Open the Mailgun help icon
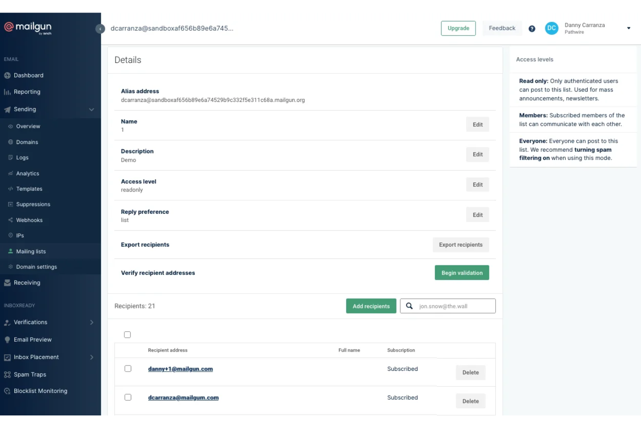641x428 pixels. pyautogui.click(x=532, y=28)
